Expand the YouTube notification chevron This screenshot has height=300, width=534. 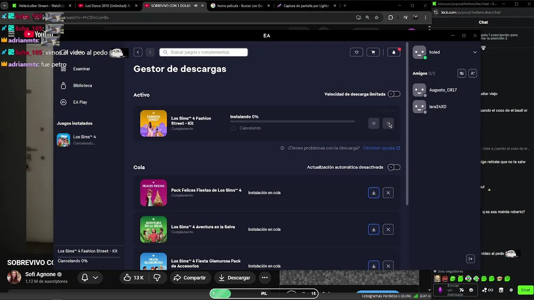[95, 277]
